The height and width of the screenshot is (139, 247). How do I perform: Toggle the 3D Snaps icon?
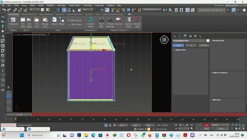tap(113, 10)
